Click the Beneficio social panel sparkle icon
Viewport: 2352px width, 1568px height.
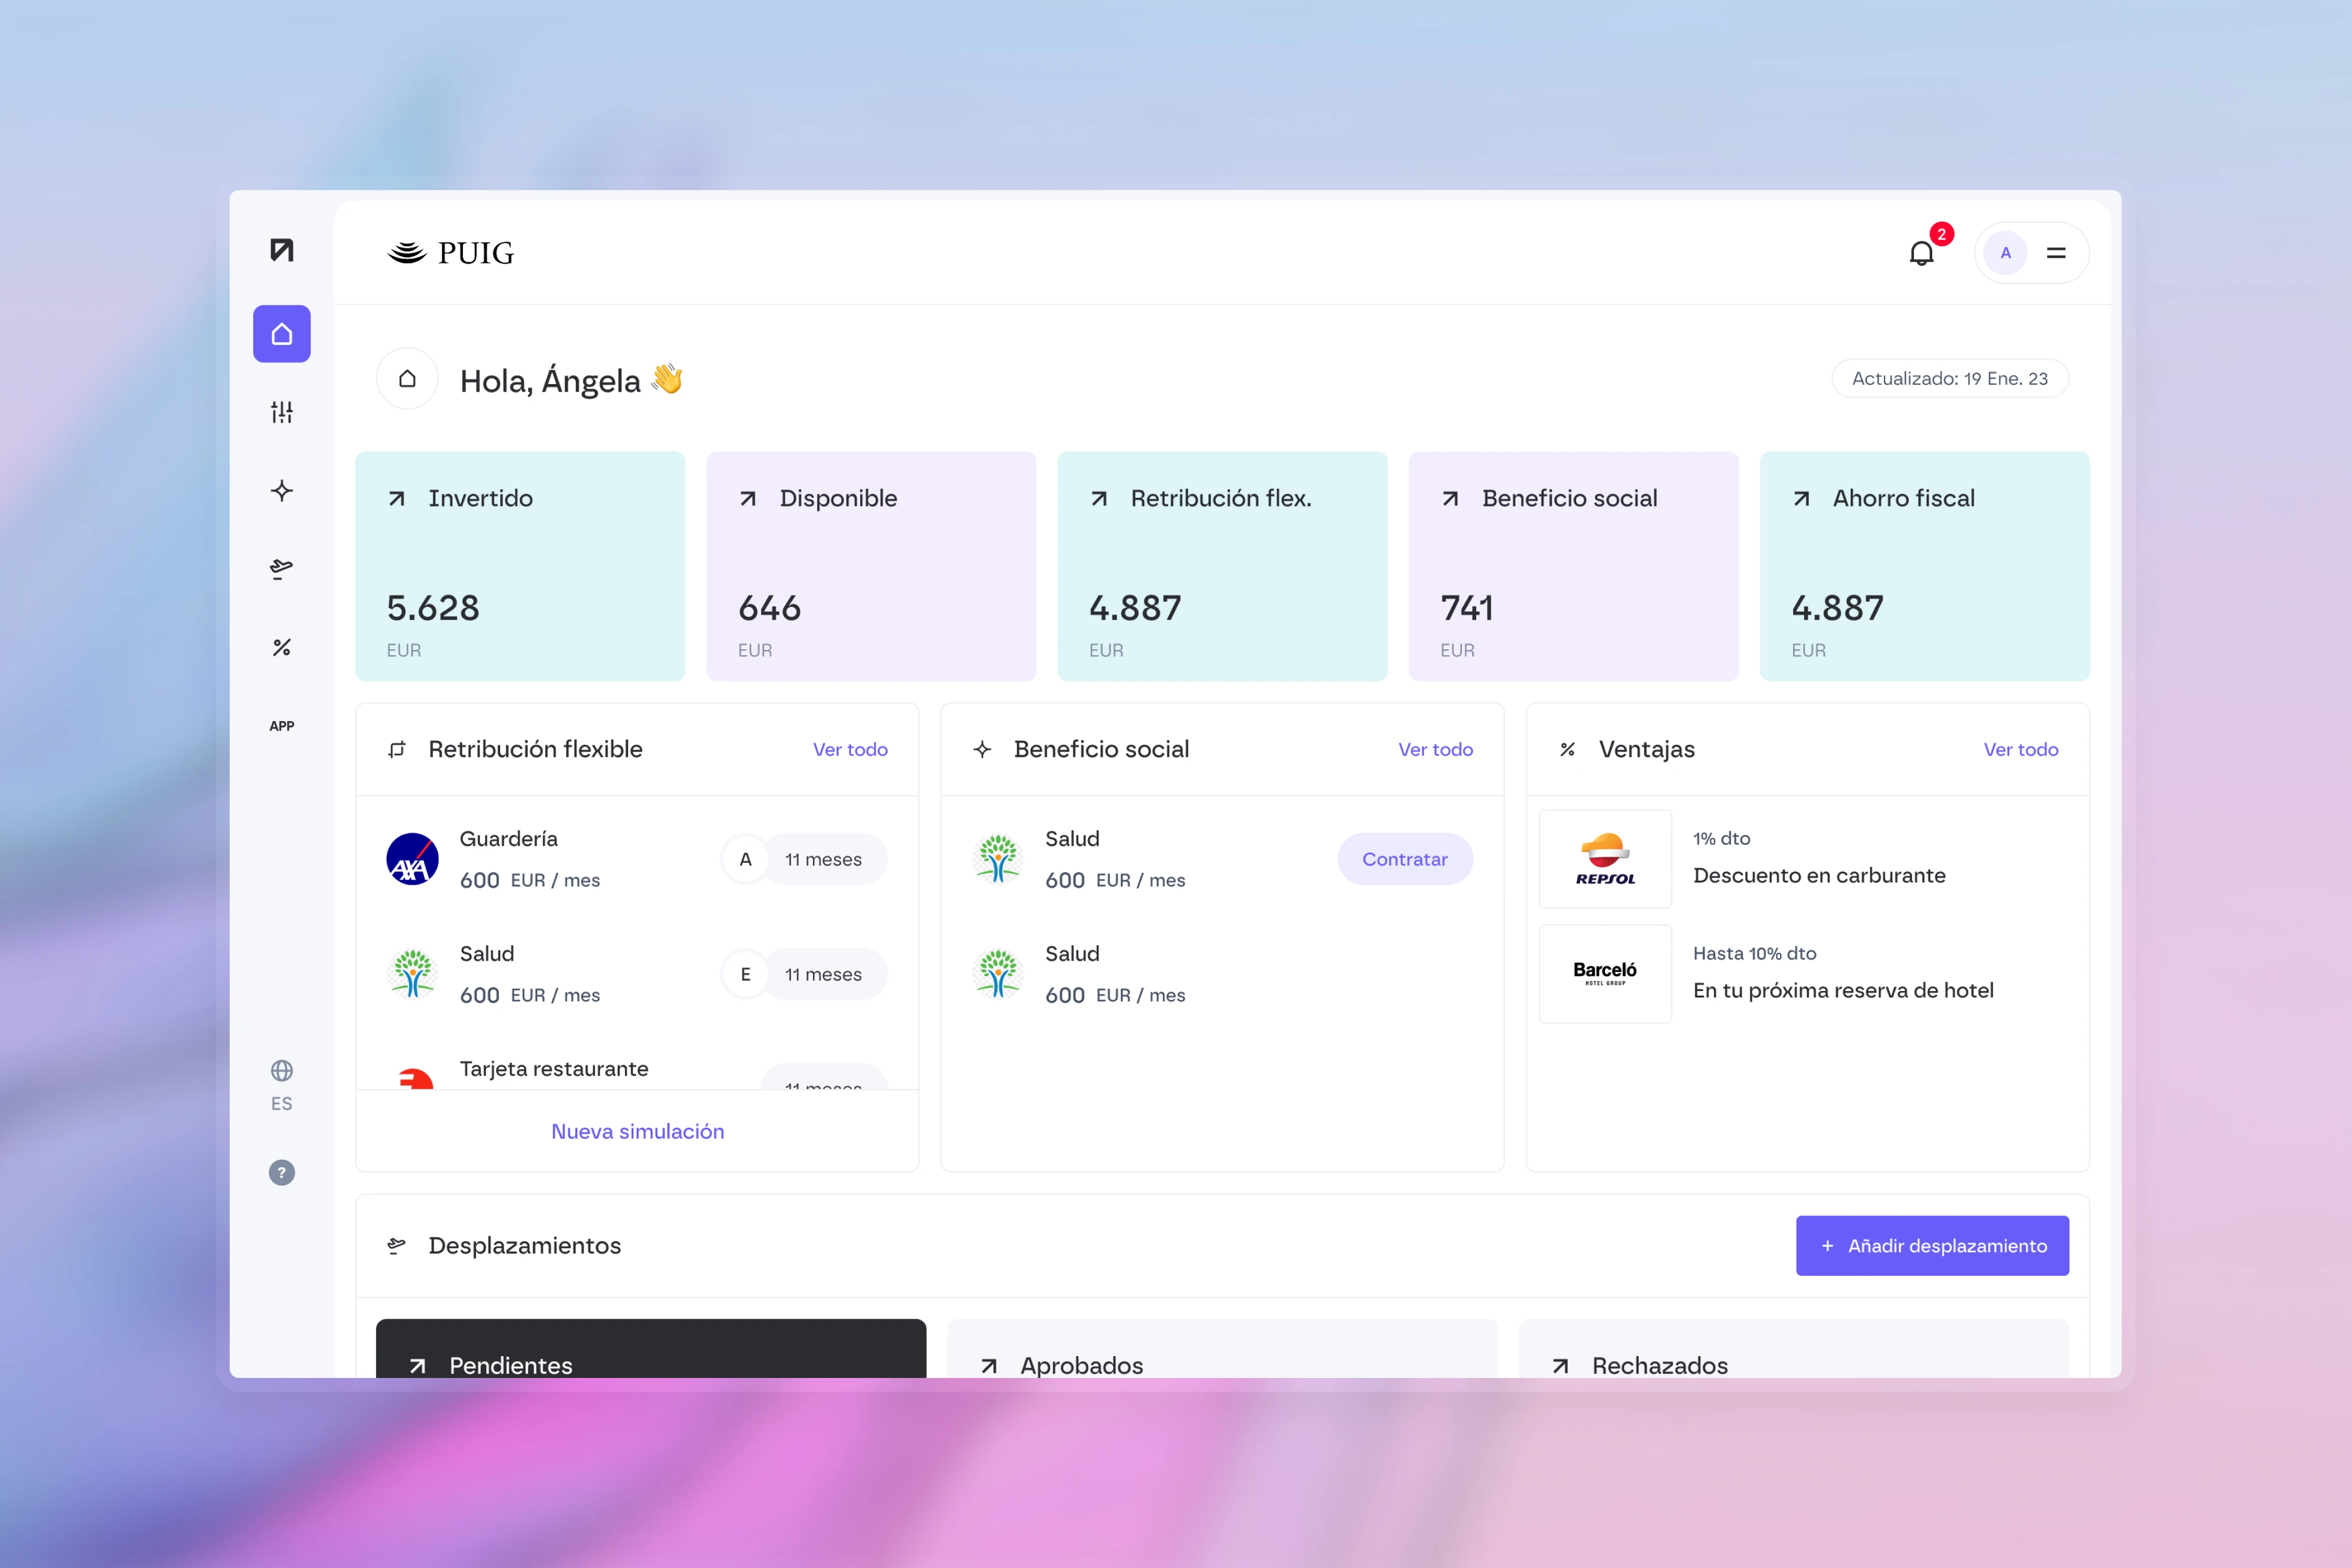(x=982, y=749)
